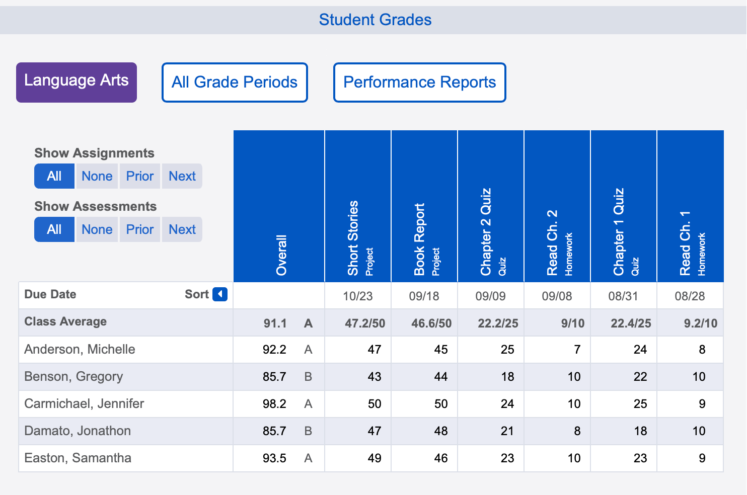Click the Chapter 1 Quiz column header
This screenshot has height=495, width=747.
[x=623, y=206]
